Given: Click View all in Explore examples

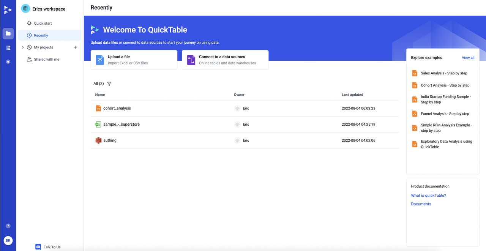Looking at the screenshot, I should [x=468, y=58].
